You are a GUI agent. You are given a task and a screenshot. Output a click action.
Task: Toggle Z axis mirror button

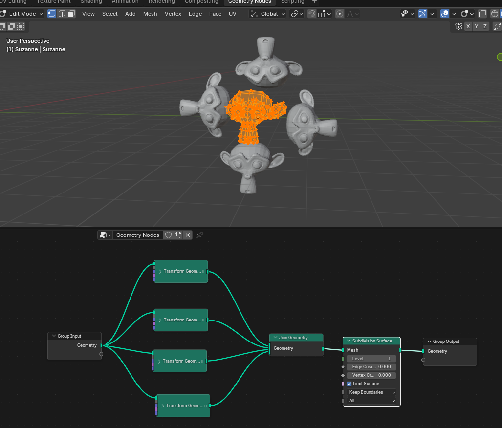485,26
